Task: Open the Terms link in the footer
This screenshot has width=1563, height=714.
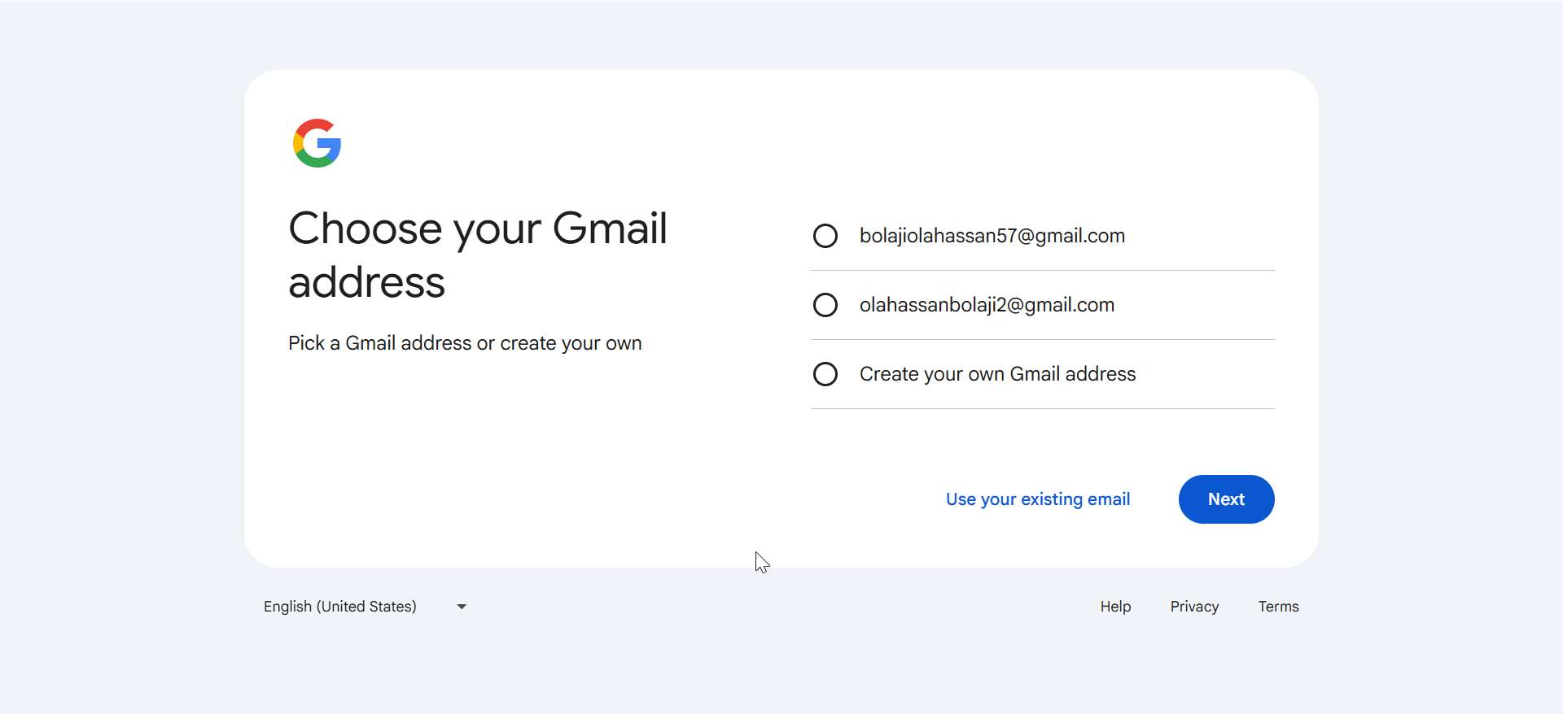Action: coord(1278,607)
